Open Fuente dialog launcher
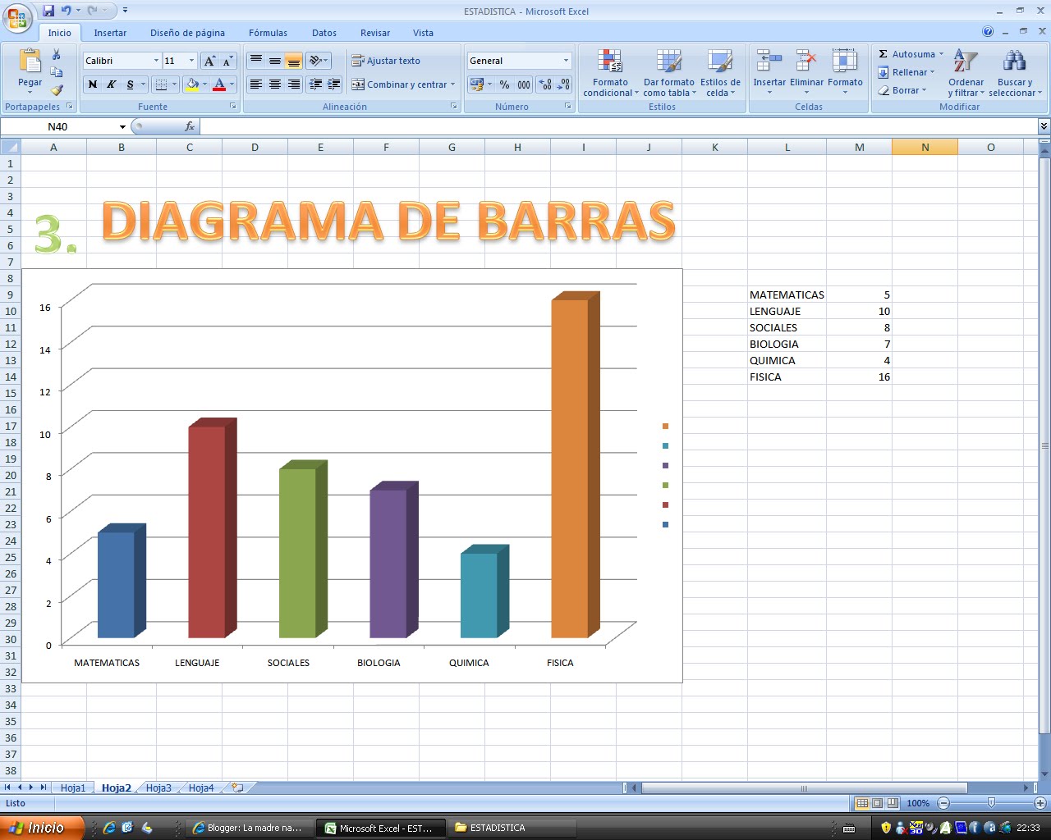 (x=233, y=107)
